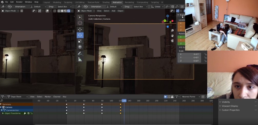Select the Move tool in viewport toolbar

[80, 30]
